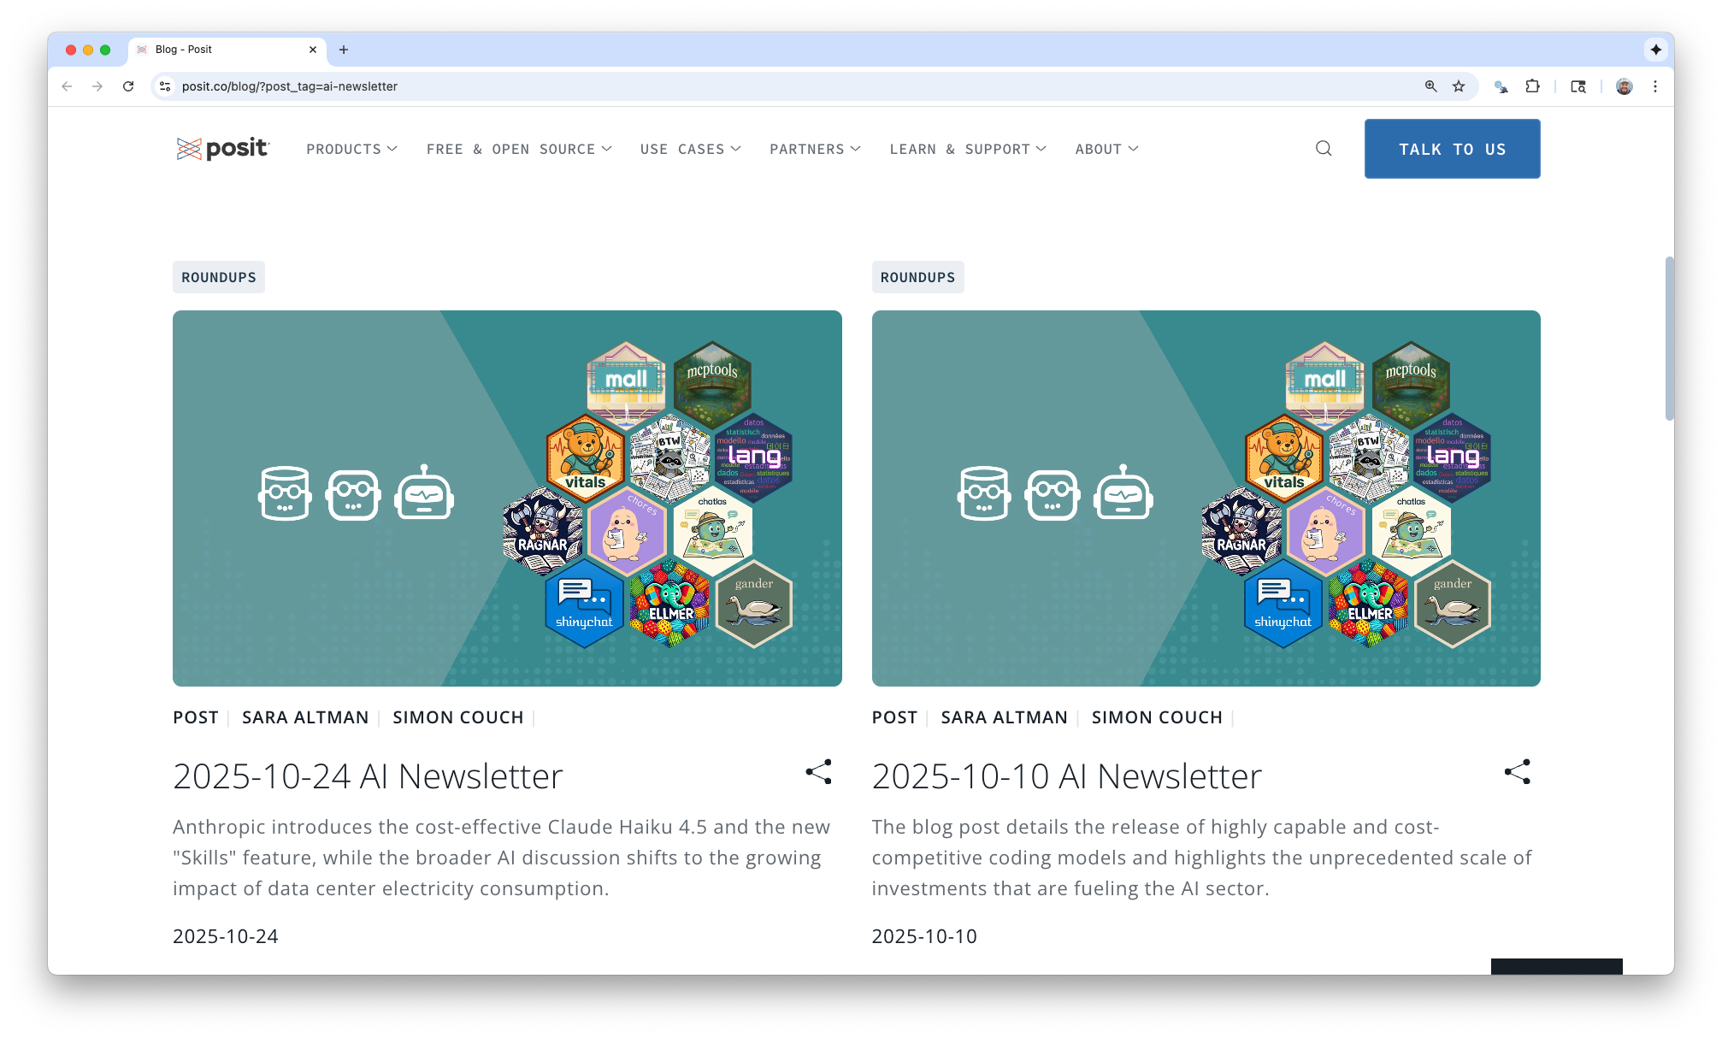Screen dimensions: 1722x1038
Task: Open the browser zoom magnifier icon
Action: point(1430,86)
